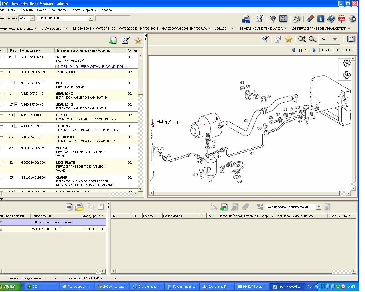Screen dimensions: 365x292
Task: Open the Что нового? menu
Action: (x=58, y=10)
